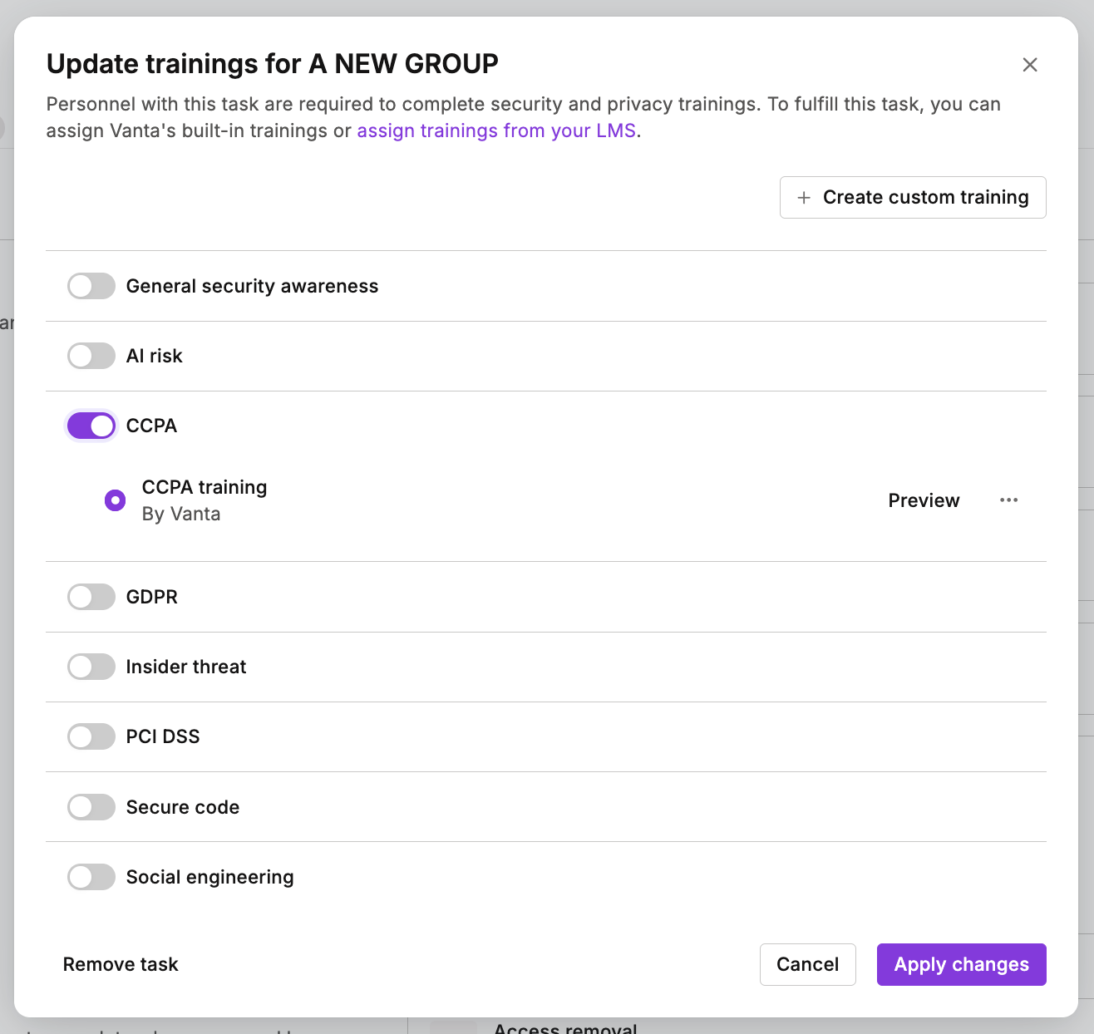Switch on Insider threat training
1094x1034 pixels.
tap(91, 667)
